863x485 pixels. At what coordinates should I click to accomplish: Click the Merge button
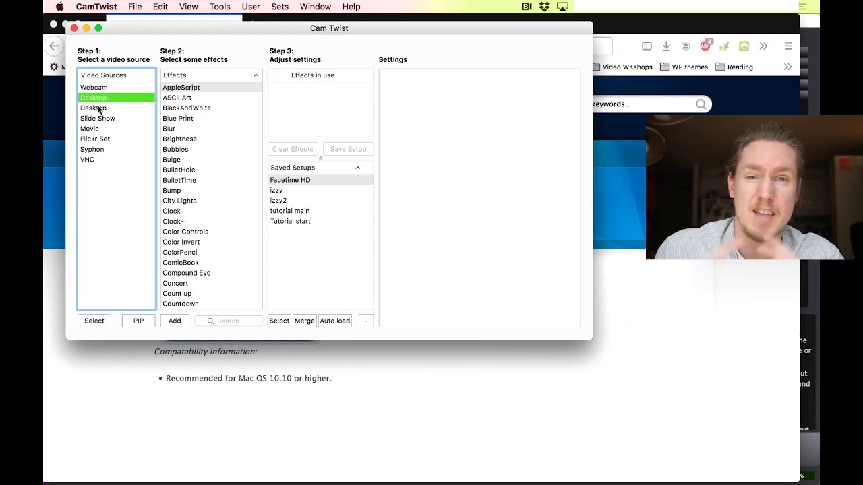(x=304, y=321)
